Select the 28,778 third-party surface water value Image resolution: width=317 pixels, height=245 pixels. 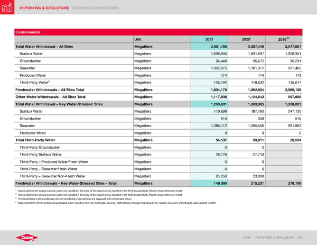point(221,155)
